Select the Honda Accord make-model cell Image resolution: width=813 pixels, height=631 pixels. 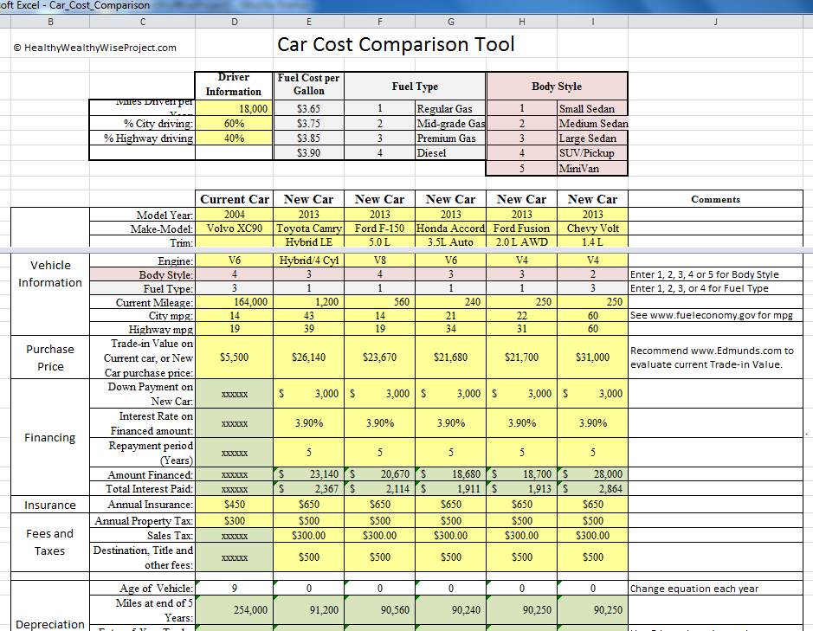coord(450,229)
